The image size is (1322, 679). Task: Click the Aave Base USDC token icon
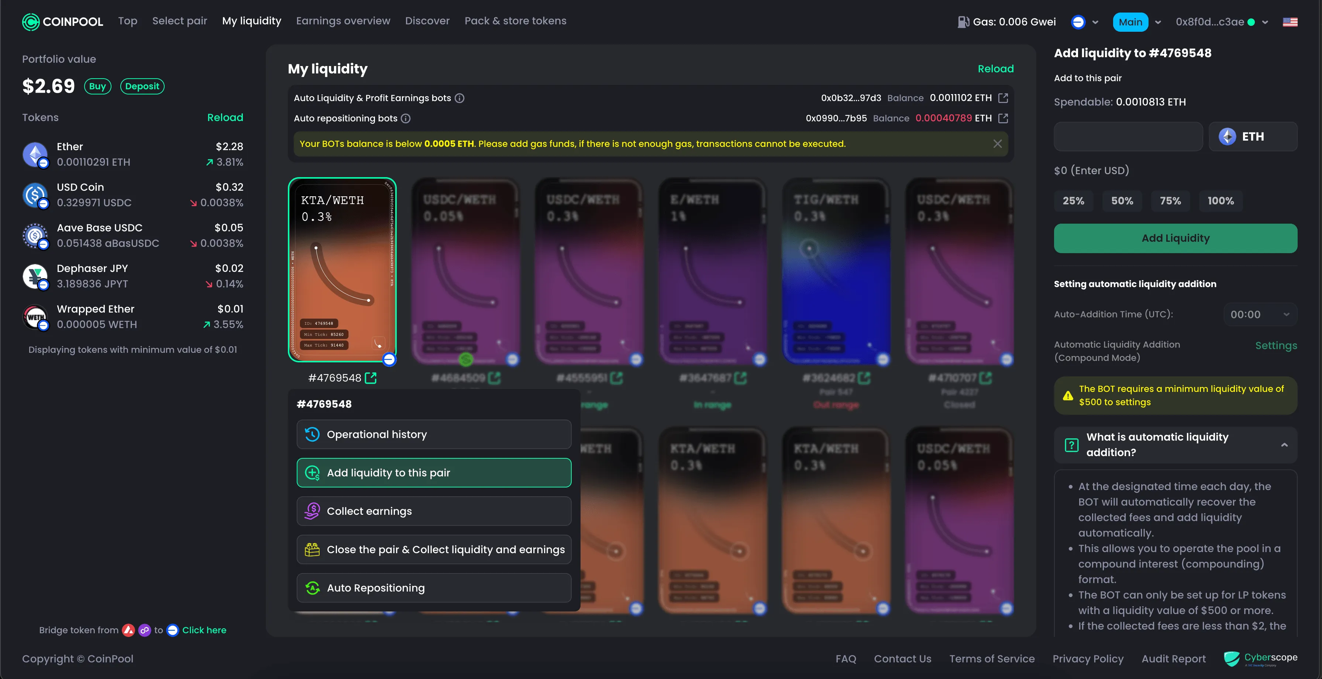(35, 235)
